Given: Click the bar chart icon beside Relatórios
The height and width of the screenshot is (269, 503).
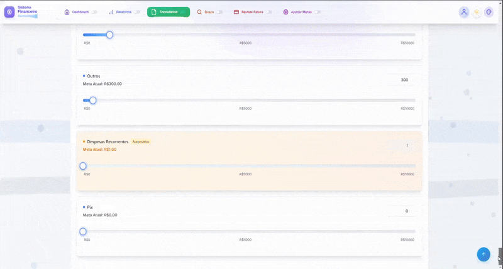Looking at the screenshot, I should [x=111, y=12].
